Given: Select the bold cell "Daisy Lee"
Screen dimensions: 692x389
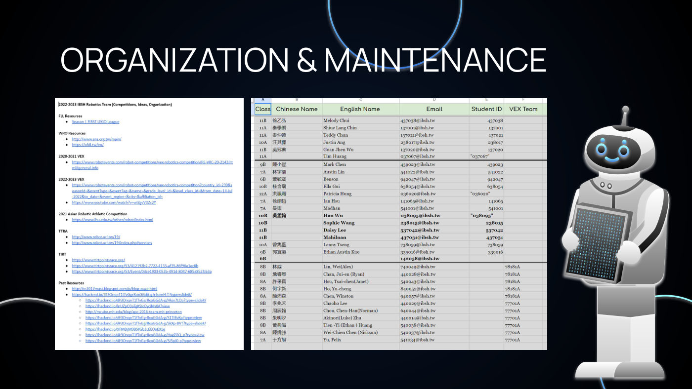Looking at the screenshot, I should [360, 231].
